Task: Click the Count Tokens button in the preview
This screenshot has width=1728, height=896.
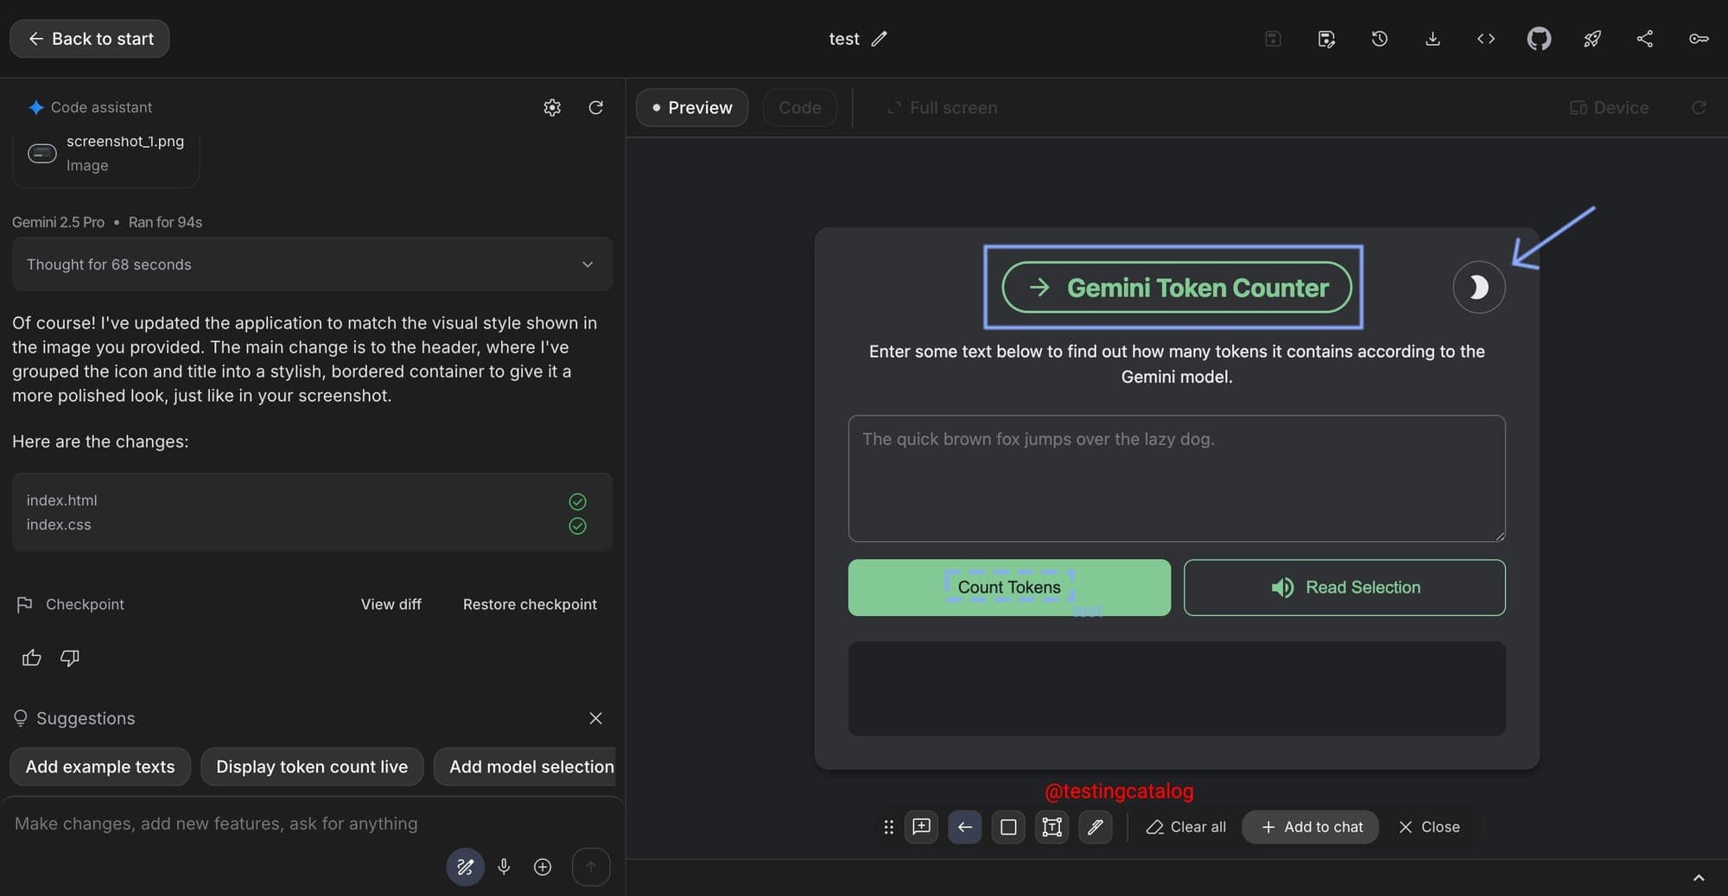Action: 1008,588
